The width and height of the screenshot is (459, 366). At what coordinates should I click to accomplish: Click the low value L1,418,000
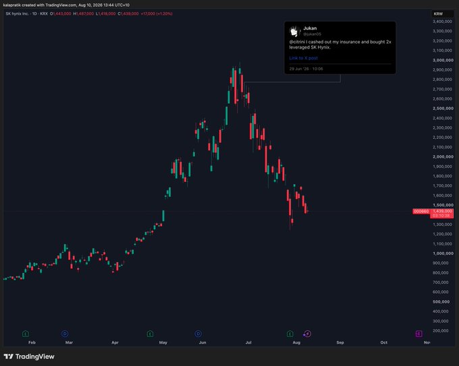106,13
